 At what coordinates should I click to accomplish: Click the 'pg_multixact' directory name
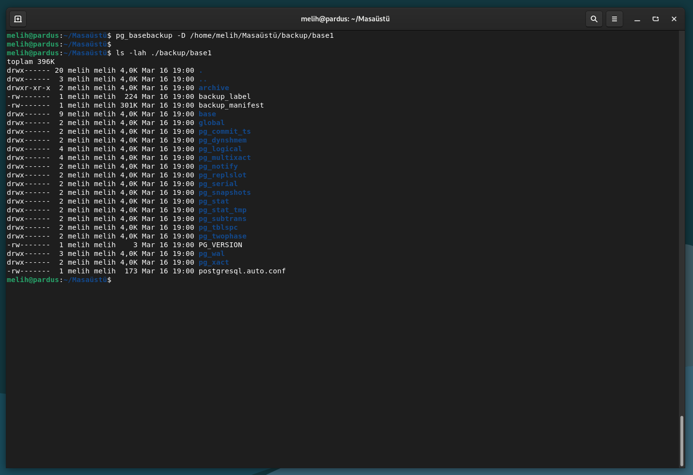coord(225,158)
